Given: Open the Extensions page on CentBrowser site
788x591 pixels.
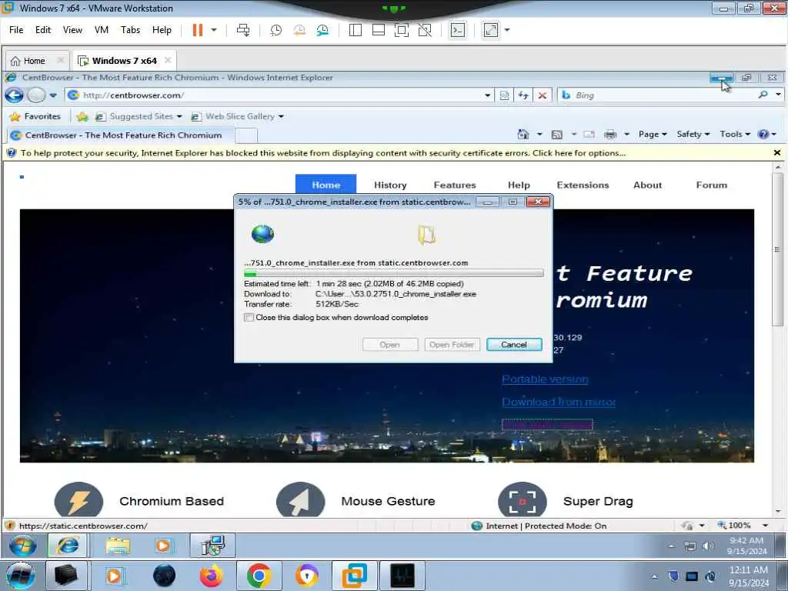Looking at the screenshot, I should pos(583,185).
